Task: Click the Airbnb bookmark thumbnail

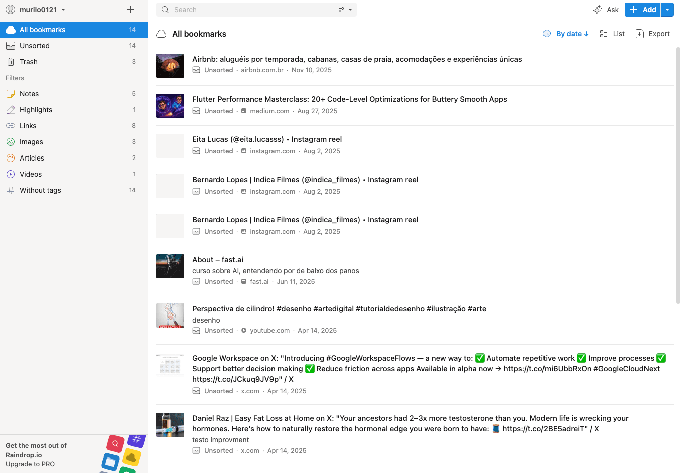Action: tap(170, 66)
